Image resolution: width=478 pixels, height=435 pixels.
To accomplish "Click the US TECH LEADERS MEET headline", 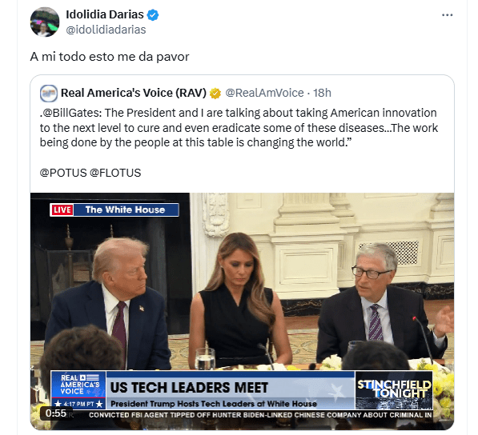I will coord(189,388).
